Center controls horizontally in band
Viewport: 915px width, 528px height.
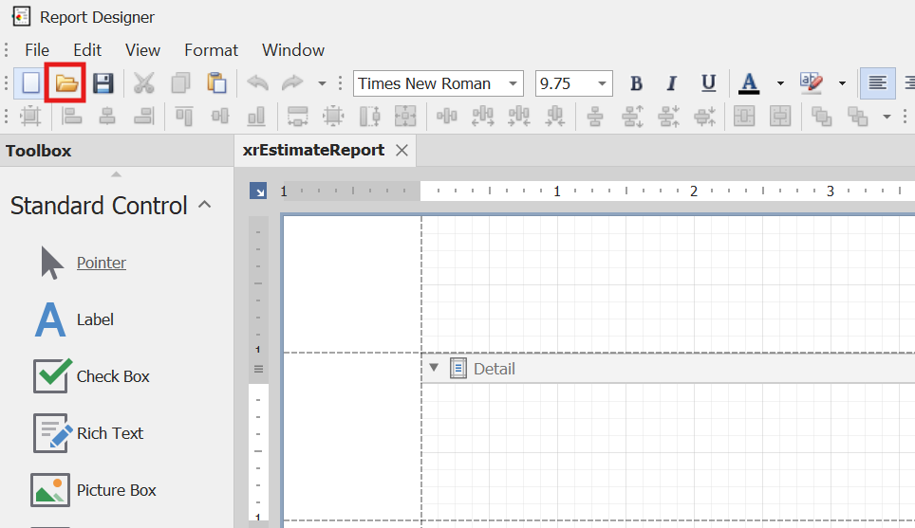pyautogui.click(x=744, y=116)
